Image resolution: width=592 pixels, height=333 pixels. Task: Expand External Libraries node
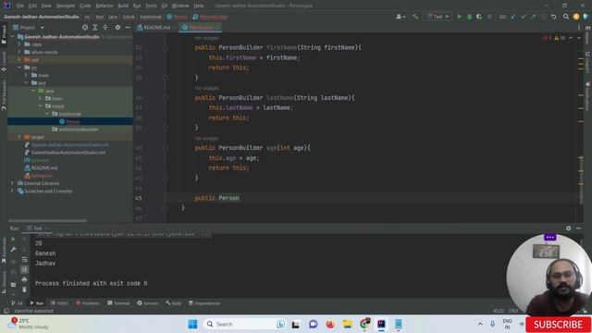[x=12, y=183]
